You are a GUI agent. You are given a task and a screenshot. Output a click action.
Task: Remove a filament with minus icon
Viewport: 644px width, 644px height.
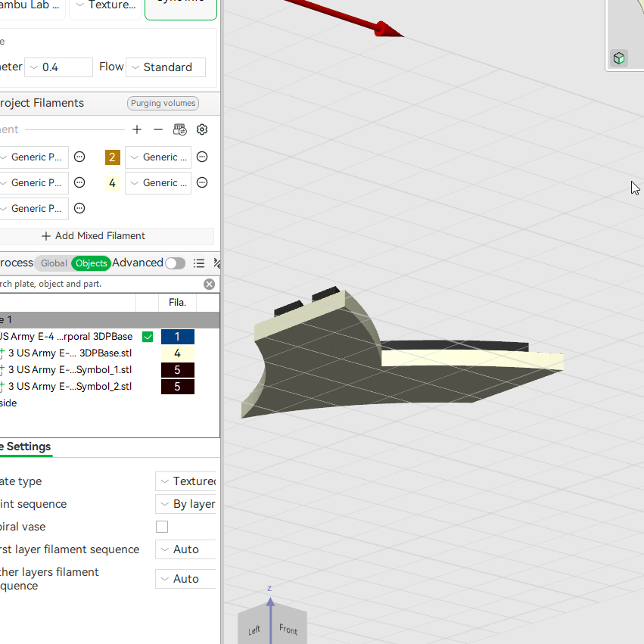point(158,130)
